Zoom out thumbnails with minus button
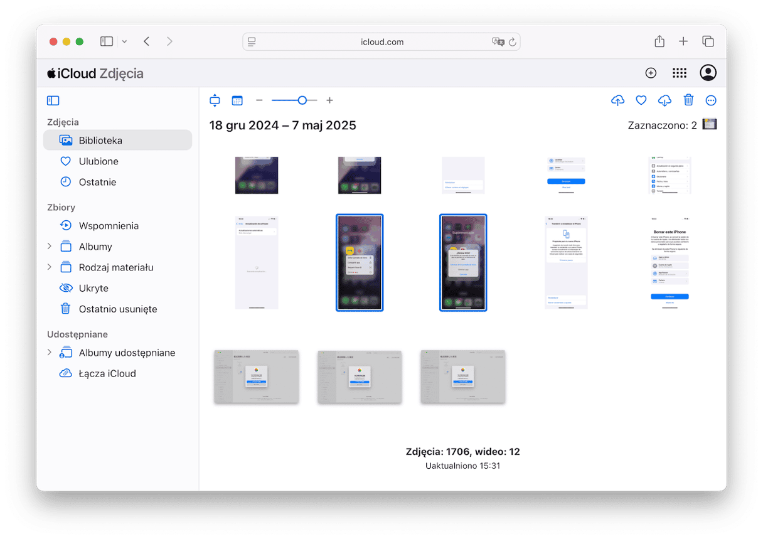 [259, 100]
